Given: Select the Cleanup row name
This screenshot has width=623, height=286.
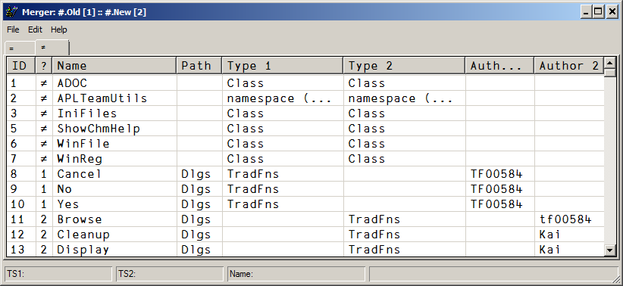Looking at the screenshot, I should pyautogui.click(x=83, y=234).
